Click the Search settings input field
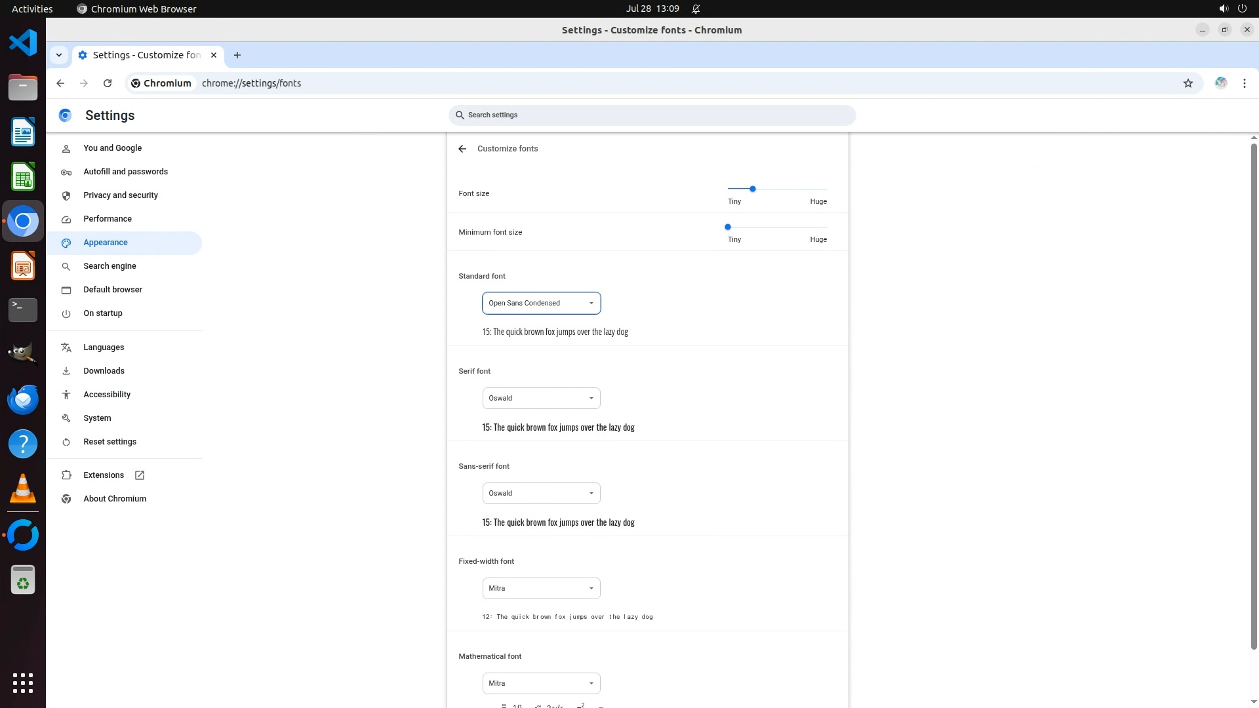 [652, 115]
